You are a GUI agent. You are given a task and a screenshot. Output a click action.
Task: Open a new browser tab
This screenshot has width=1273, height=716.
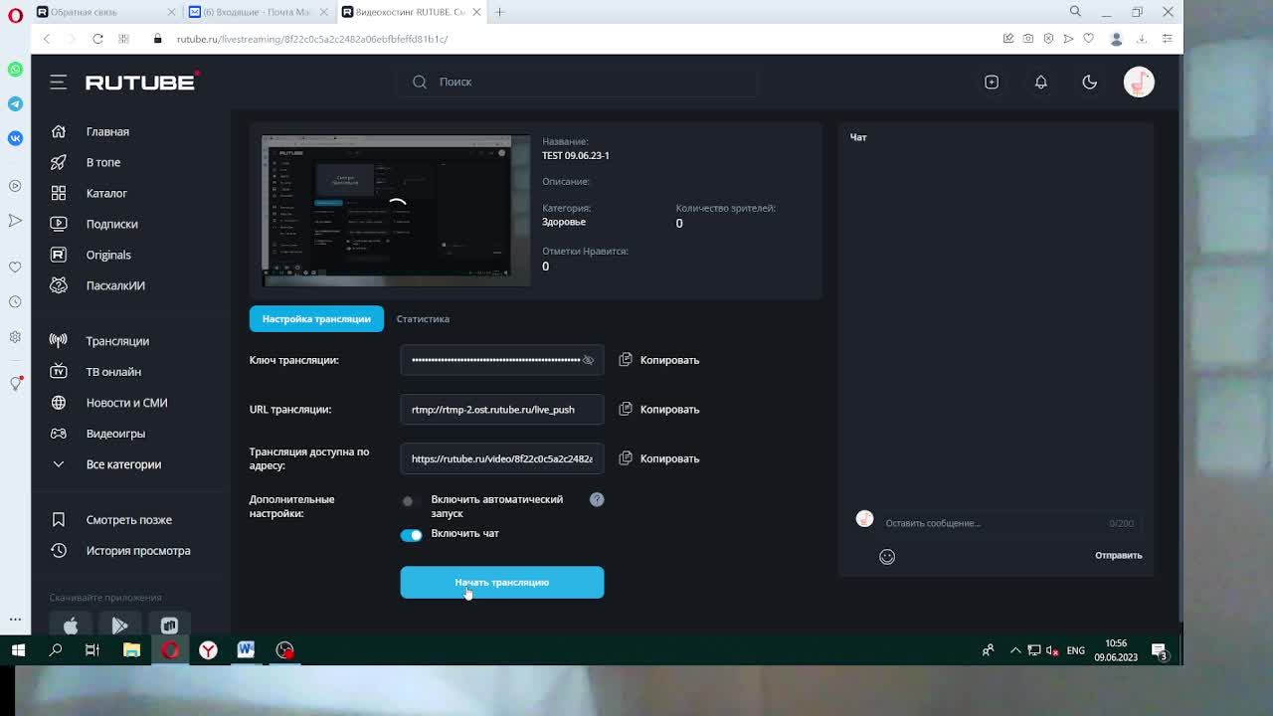click(x=499, y=12)
